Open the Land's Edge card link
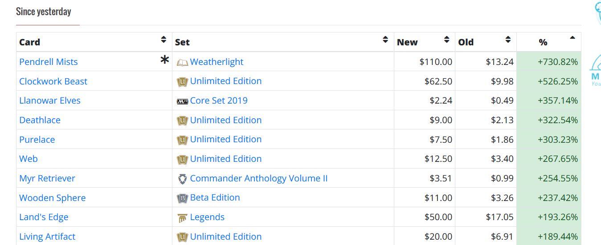Viewport: 601px width, 245px height. click(x=44, y=217)
